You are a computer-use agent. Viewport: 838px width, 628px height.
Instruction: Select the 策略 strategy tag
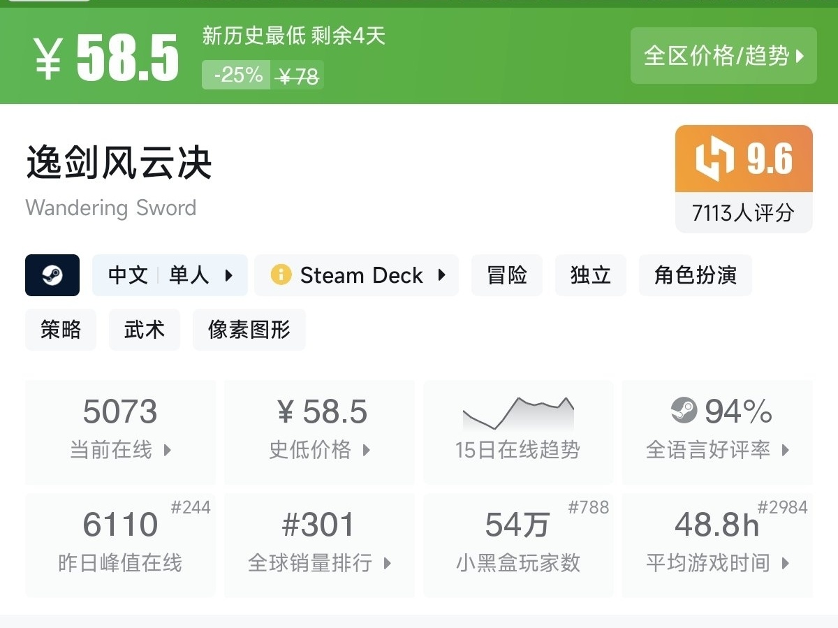61,330
